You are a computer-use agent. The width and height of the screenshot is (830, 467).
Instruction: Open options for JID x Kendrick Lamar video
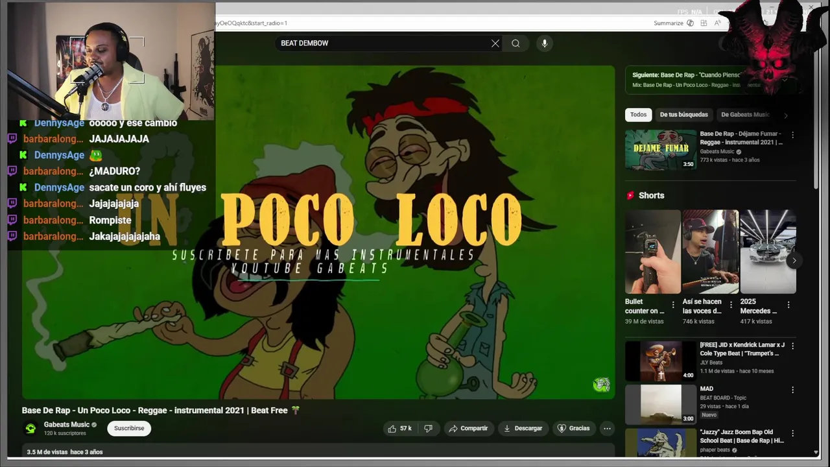[792, 346]
